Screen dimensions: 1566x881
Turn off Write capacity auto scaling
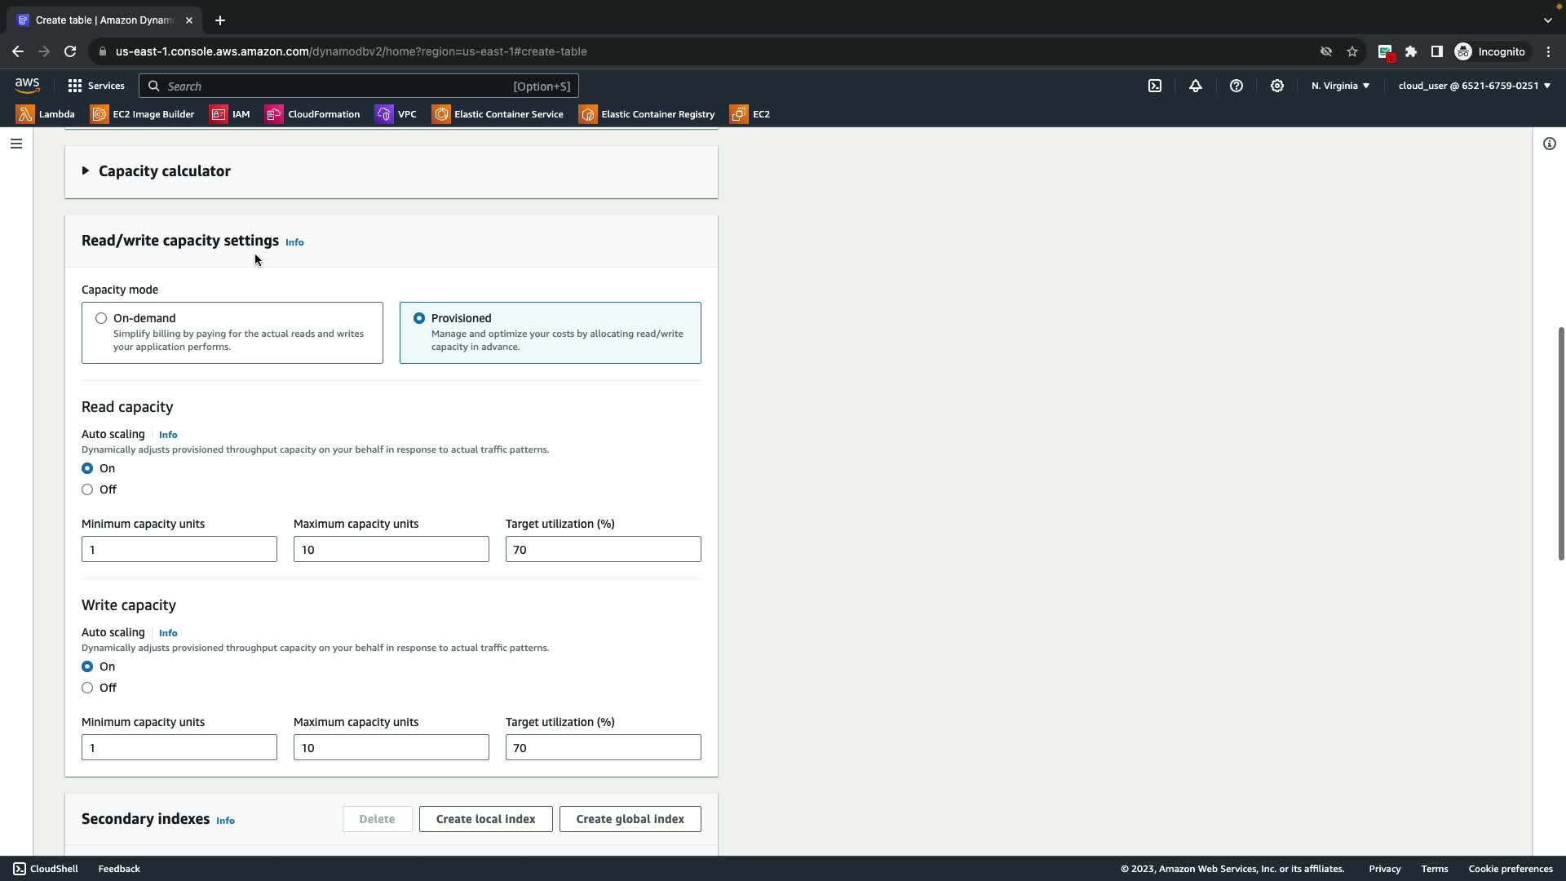[87, 688]
